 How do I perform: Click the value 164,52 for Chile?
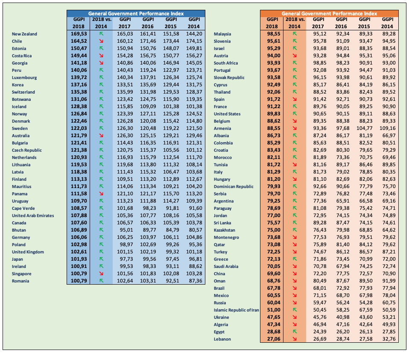(x=79, y=41)
